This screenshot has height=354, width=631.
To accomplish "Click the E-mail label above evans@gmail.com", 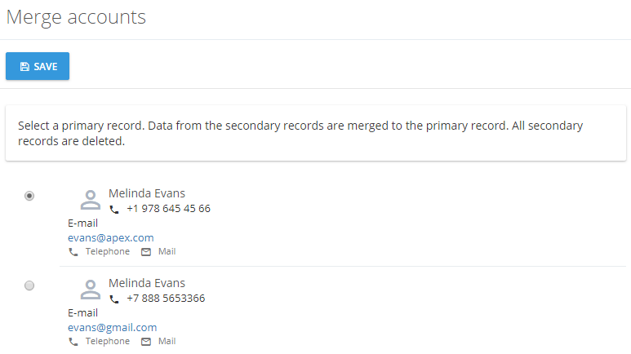I will (83, 313).
